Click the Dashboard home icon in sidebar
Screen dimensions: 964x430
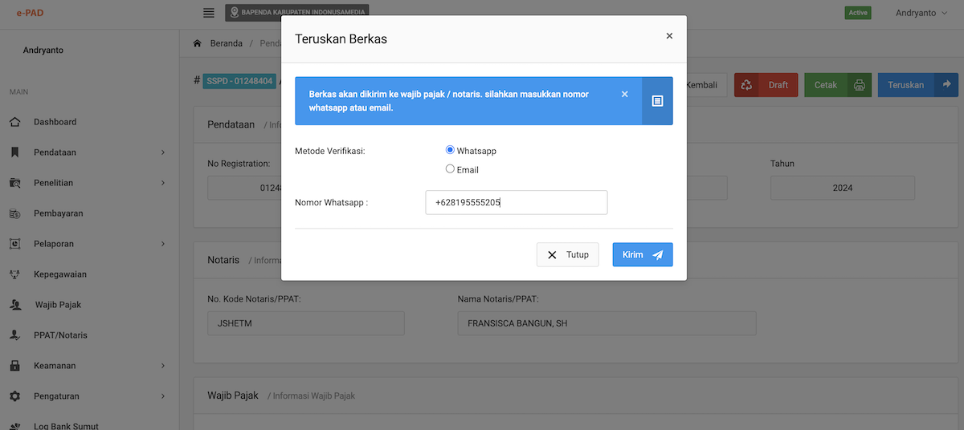coord(14,122)
